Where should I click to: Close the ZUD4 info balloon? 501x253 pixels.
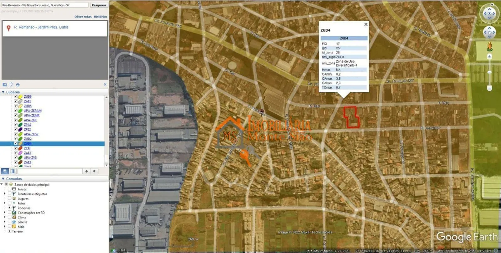click(366, 24)
